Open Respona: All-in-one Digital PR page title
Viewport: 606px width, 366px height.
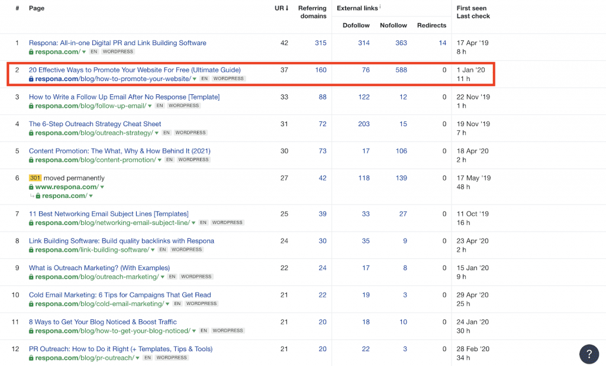pos(118,43)
